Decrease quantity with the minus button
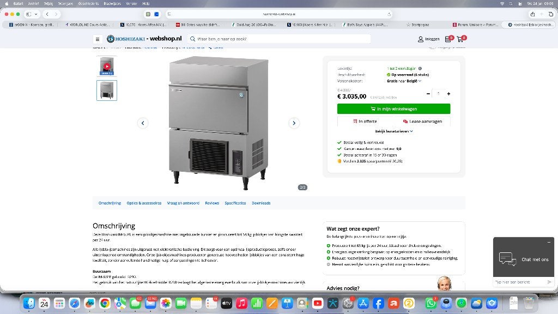Screen dimensions: 558x314 tap(428, 94)
